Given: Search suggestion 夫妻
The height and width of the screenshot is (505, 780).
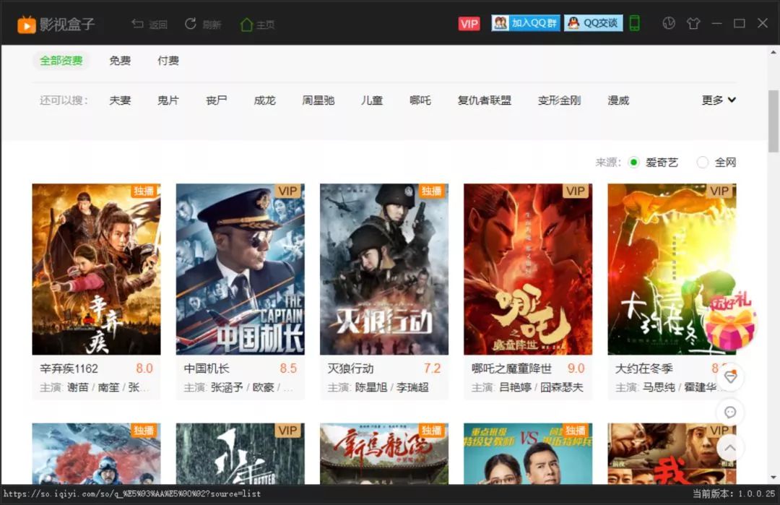Looking at the screenshot, I should [x=120, y=100].
